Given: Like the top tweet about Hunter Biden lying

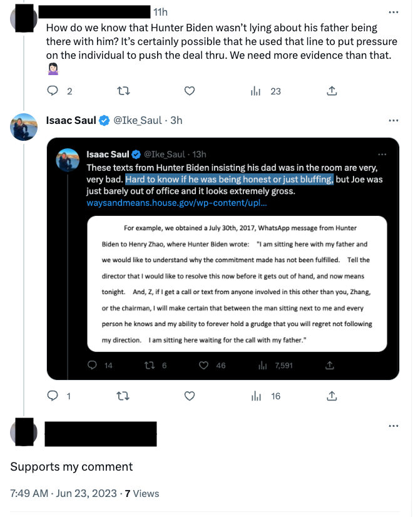Looking at the screenshot, I should click(x=190, y=91).
